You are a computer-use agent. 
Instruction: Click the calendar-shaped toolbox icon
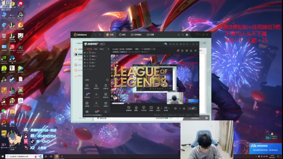tap(105, 103)
